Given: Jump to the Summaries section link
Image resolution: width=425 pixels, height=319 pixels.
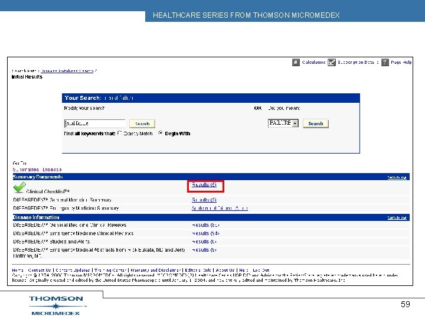Looking at the screenshot, I should click(26, 170).
